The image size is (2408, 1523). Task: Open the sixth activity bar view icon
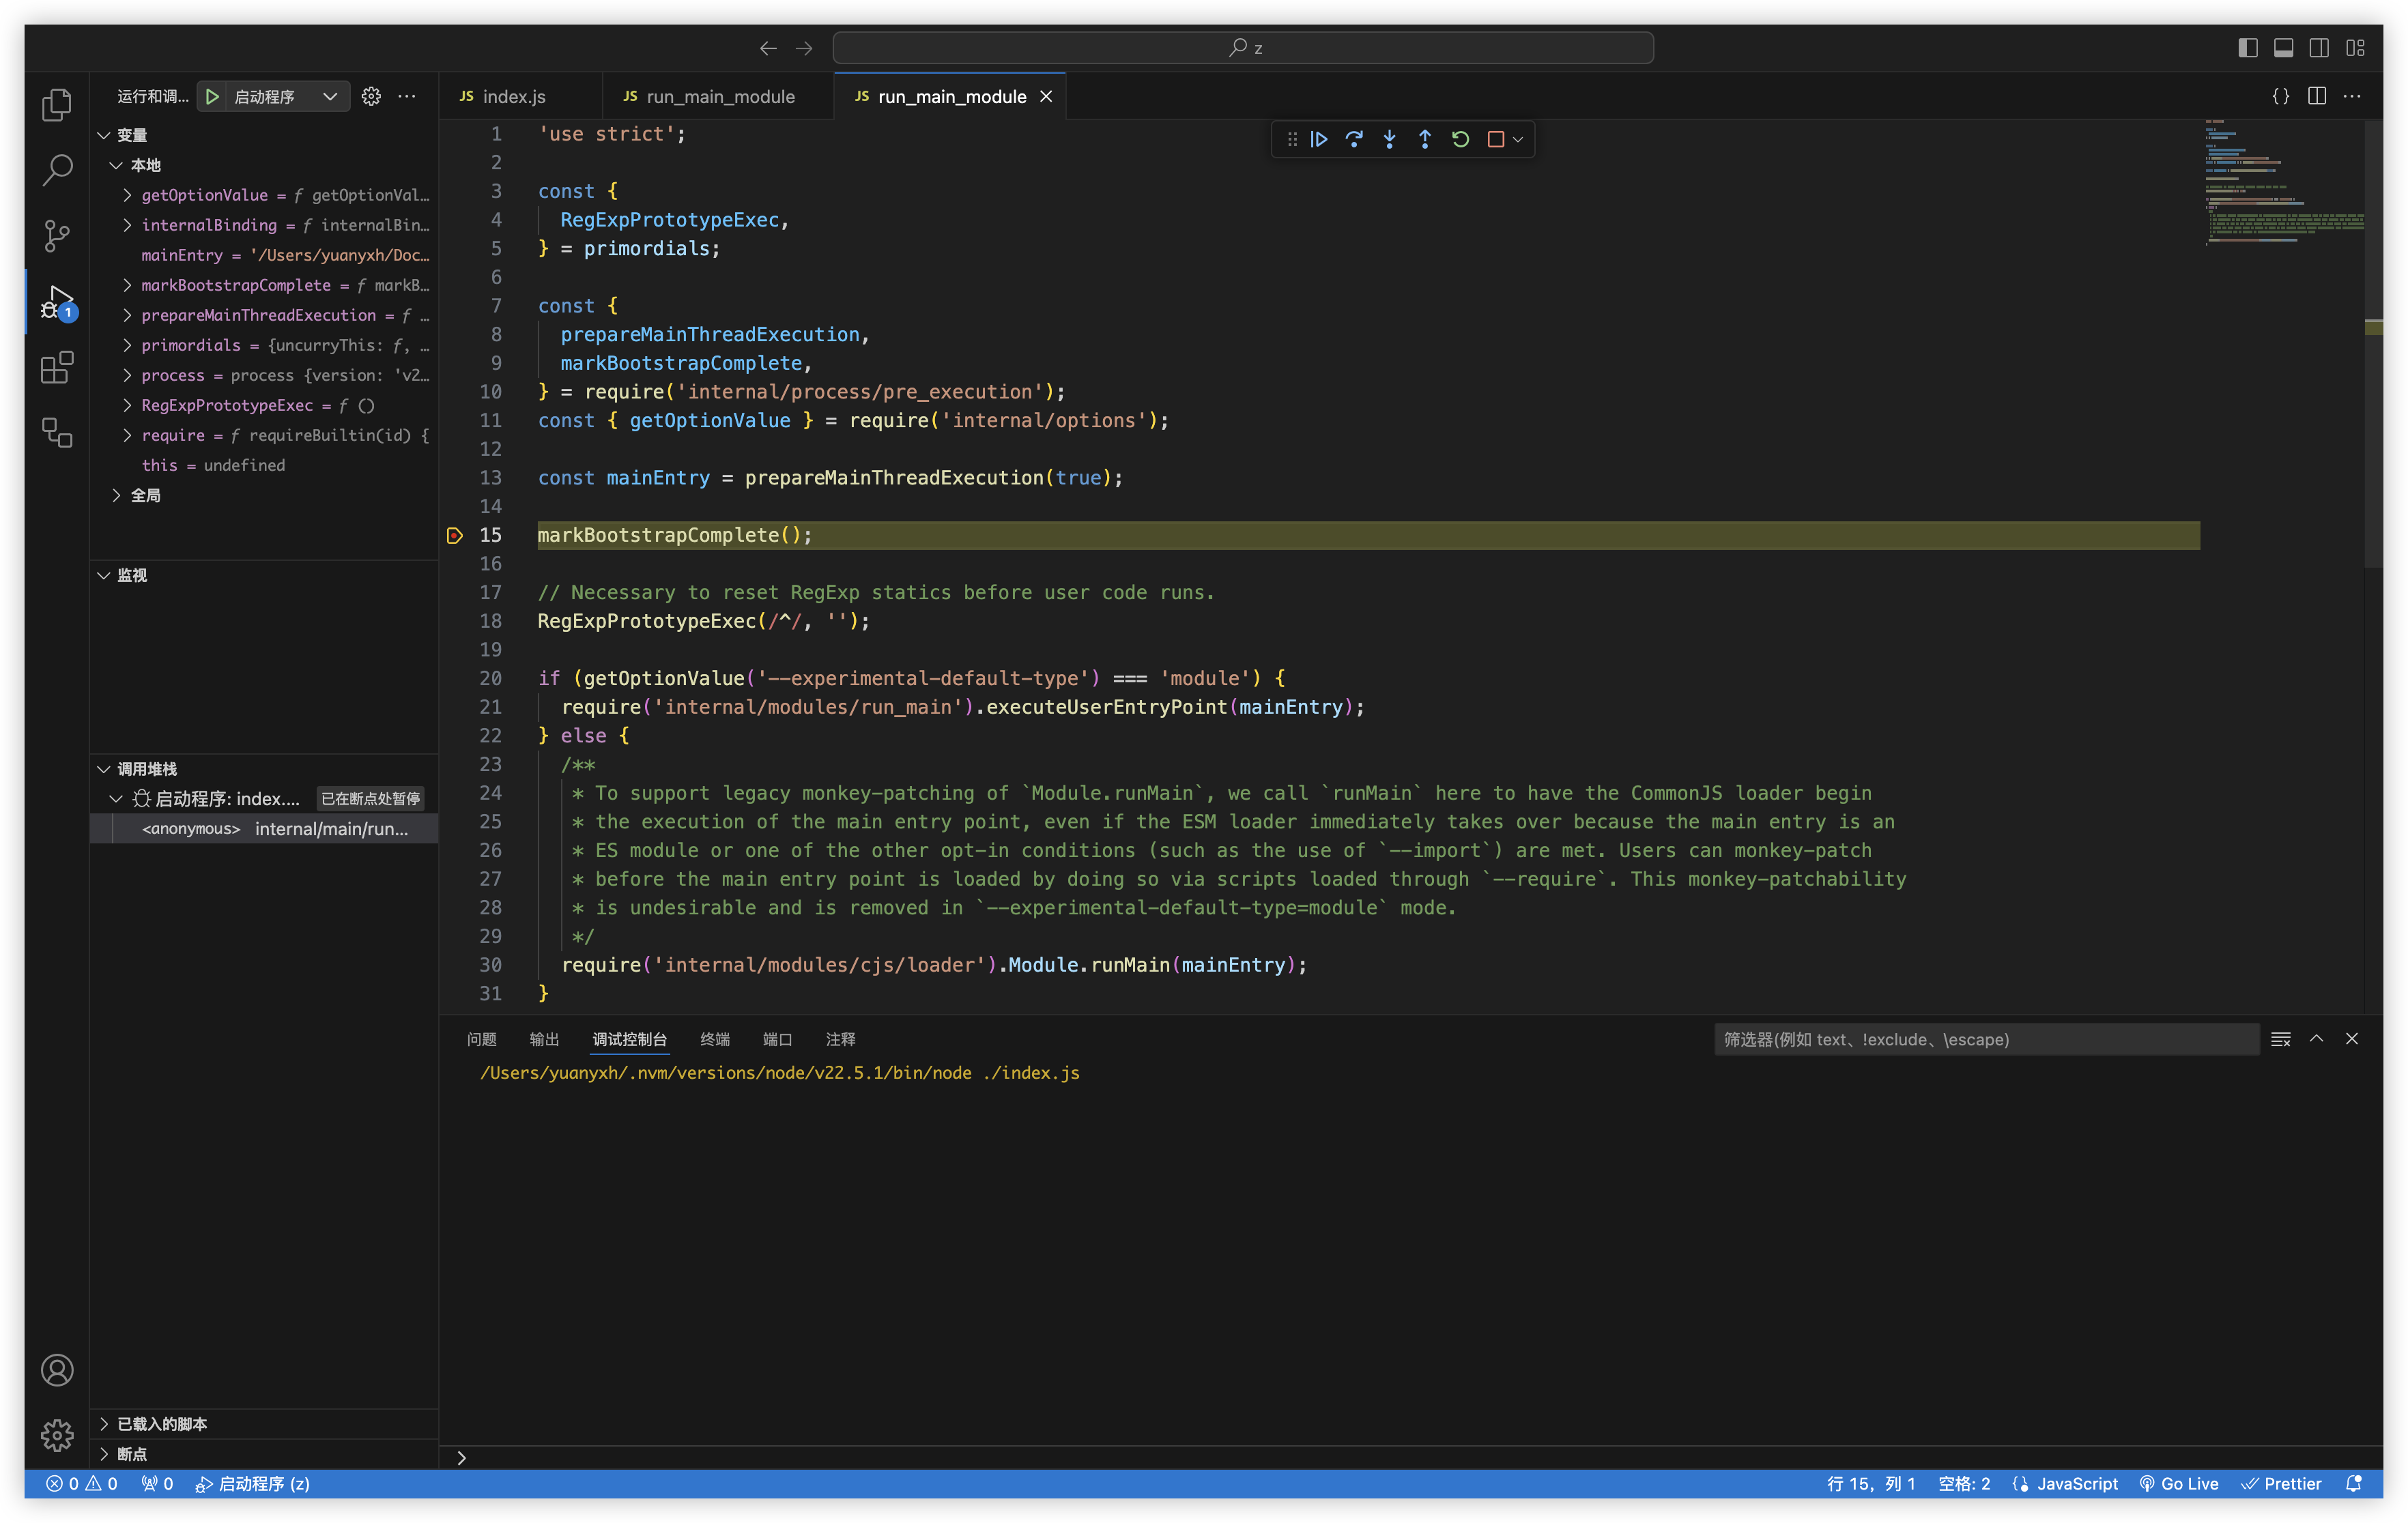[57, 432]
